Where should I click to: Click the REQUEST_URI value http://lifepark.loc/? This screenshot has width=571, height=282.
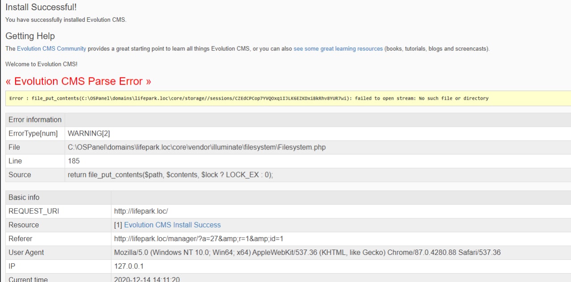click(x=141, y=211)
